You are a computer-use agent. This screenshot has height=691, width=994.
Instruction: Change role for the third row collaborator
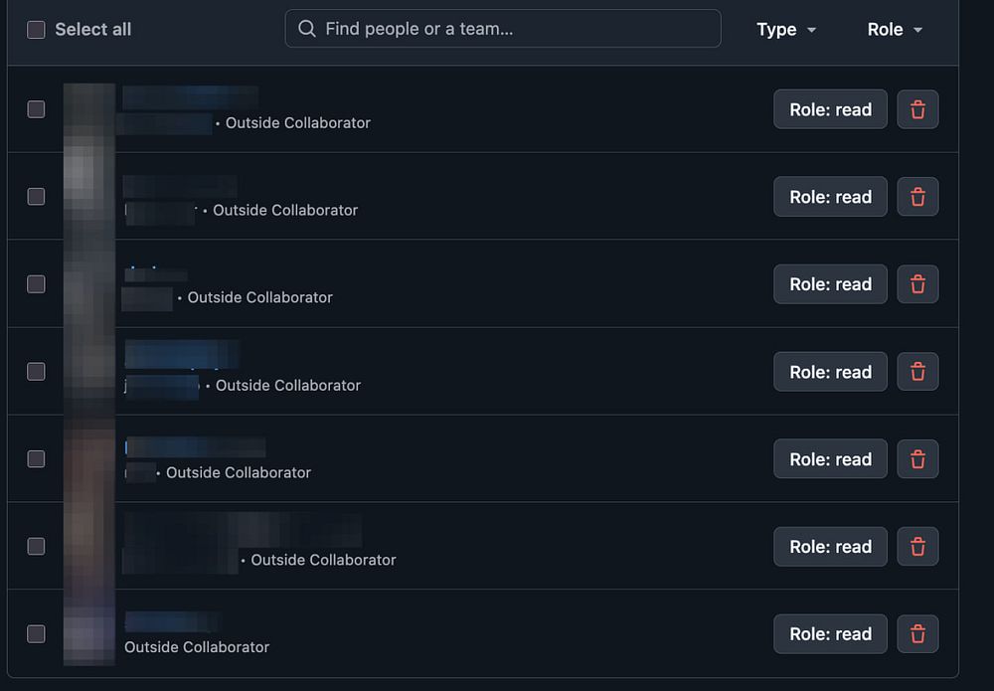830,284
